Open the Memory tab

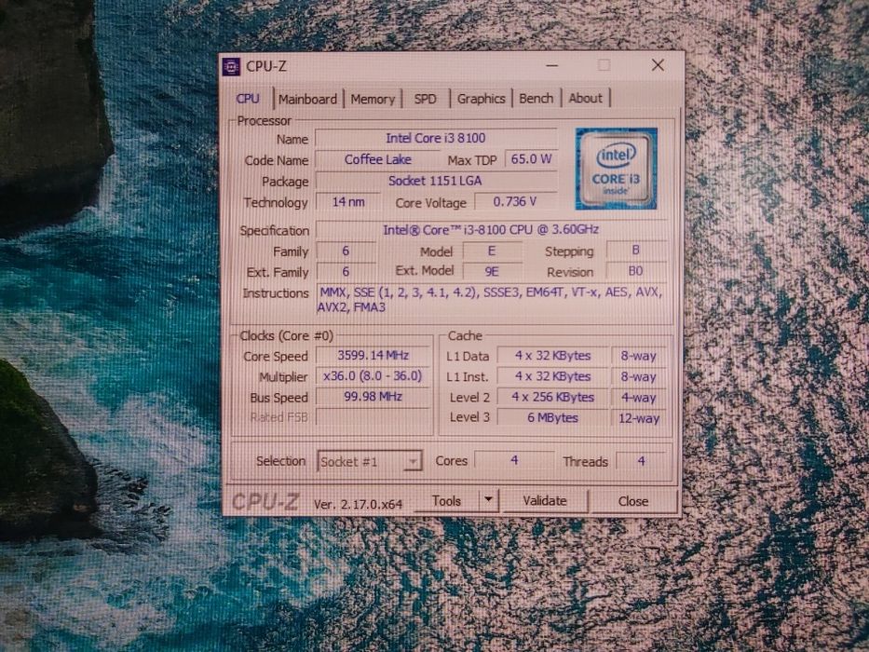[373, 100]
